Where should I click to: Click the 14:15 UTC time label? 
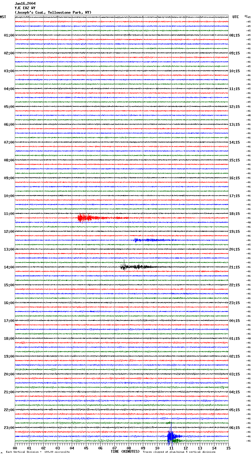[235, 142]
